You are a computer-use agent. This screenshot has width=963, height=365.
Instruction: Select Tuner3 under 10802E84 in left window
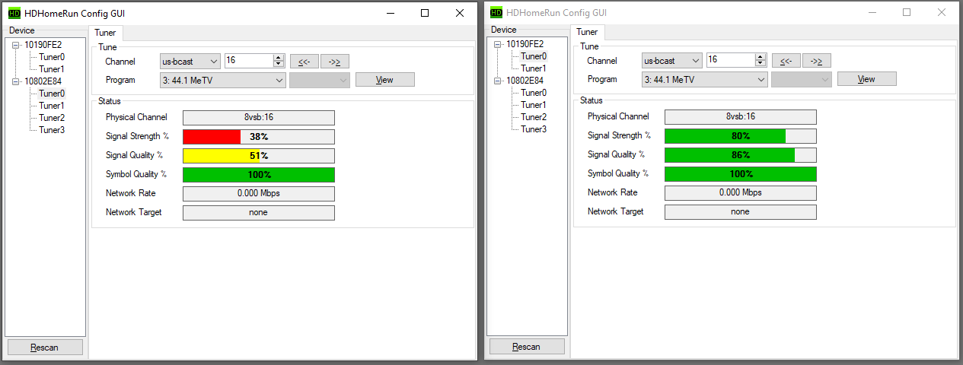pos(52,130)
